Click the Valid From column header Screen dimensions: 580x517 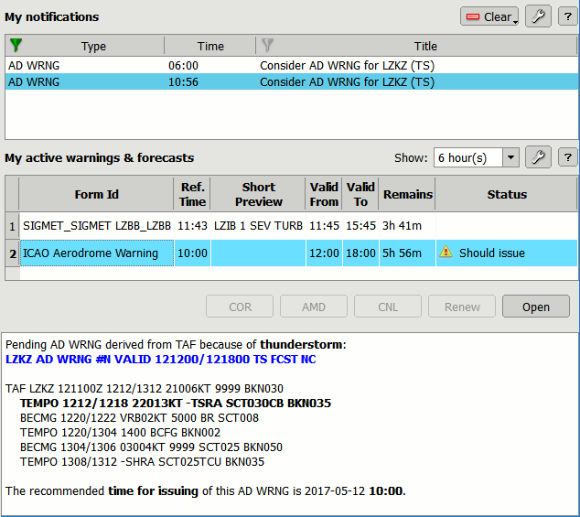tap(324, 194)
